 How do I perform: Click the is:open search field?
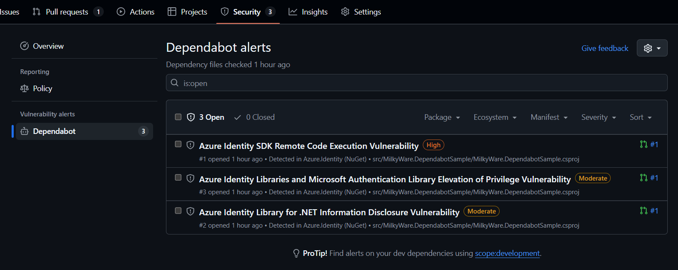(417, 83)
